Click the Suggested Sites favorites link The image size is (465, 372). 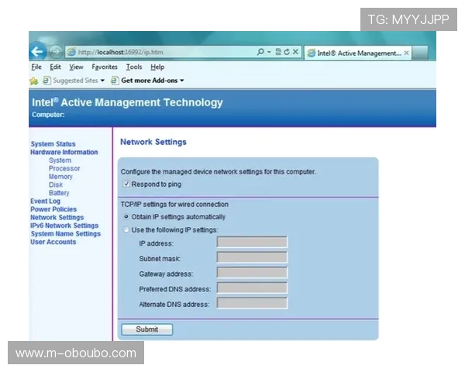coord(75,81)
